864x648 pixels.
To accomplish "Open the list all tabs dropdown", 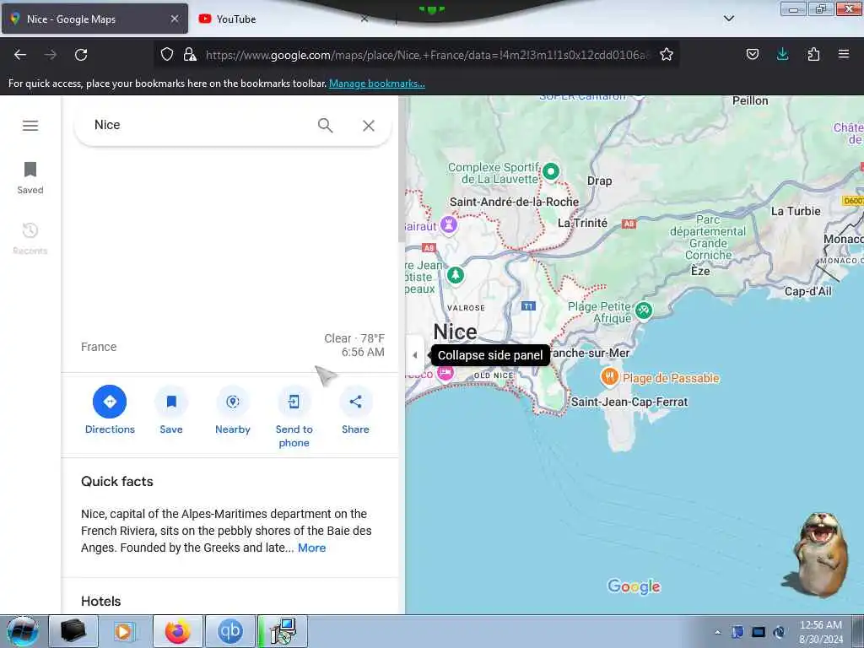I will point(728,19).
